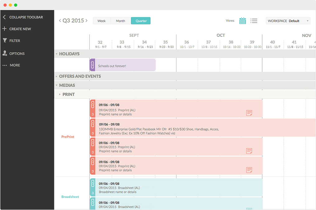
Task: Open the Workspace Default dropdown
Action: (x=288, y=21)
